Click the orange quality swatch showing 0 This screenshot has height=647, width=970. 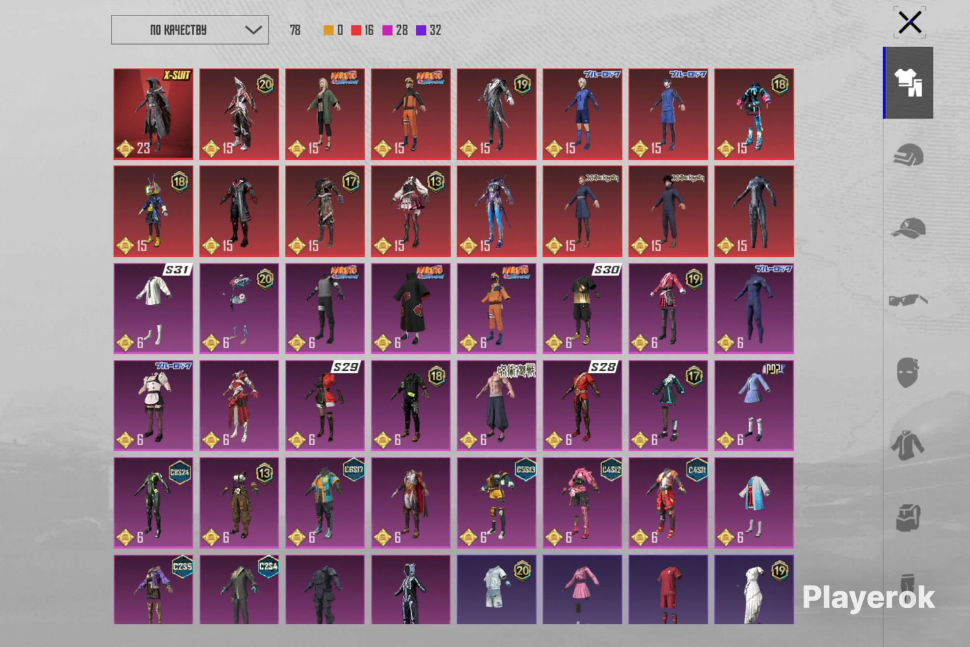click(x=328, y=30)
